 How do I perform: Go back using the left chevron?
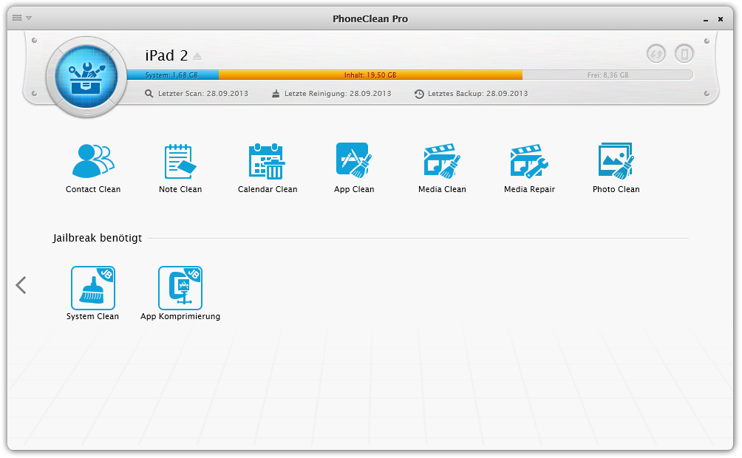pyautogui.click(x=21, y=285)
